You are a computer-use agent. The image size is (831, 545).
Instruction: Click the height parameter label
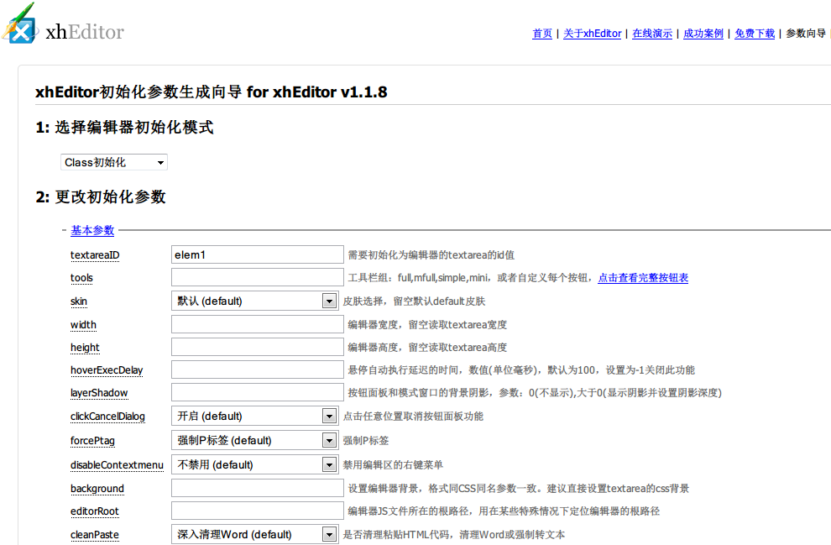pyautogui.click(x=85, y=348)
